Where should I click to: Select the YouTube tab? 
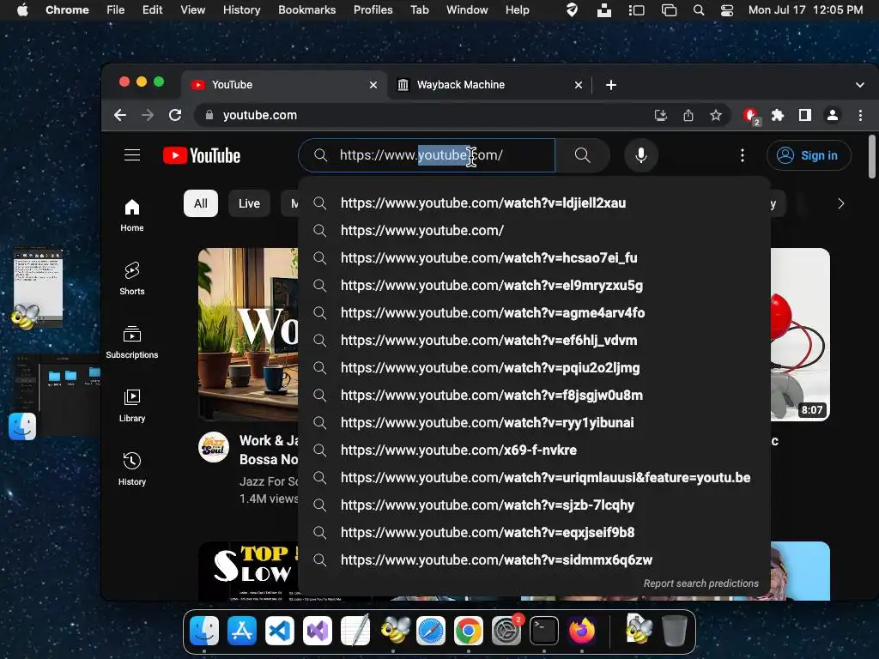(x=283, y=85)
